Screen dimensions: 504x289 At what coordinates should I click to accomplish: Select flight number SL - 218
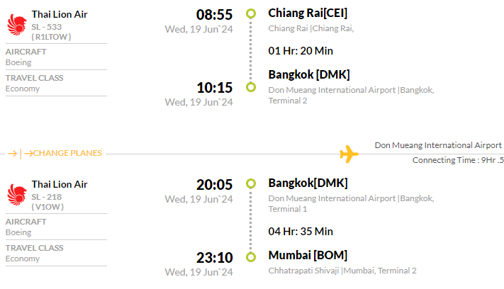tap(47, 197)
